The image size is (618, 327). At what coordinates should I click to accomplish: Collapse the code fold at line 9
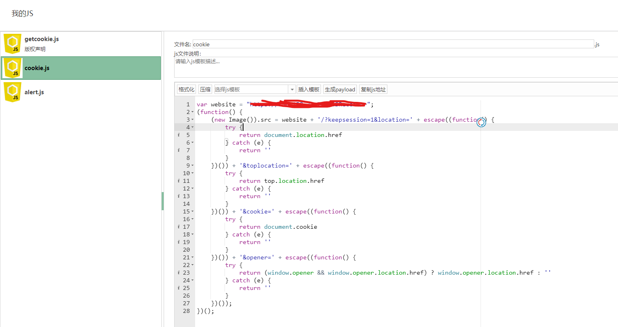point(192,166)
